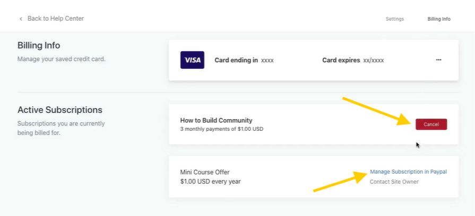Go back to Help Center link
This screenshot has width=475, height=216.
click(55, 19)
